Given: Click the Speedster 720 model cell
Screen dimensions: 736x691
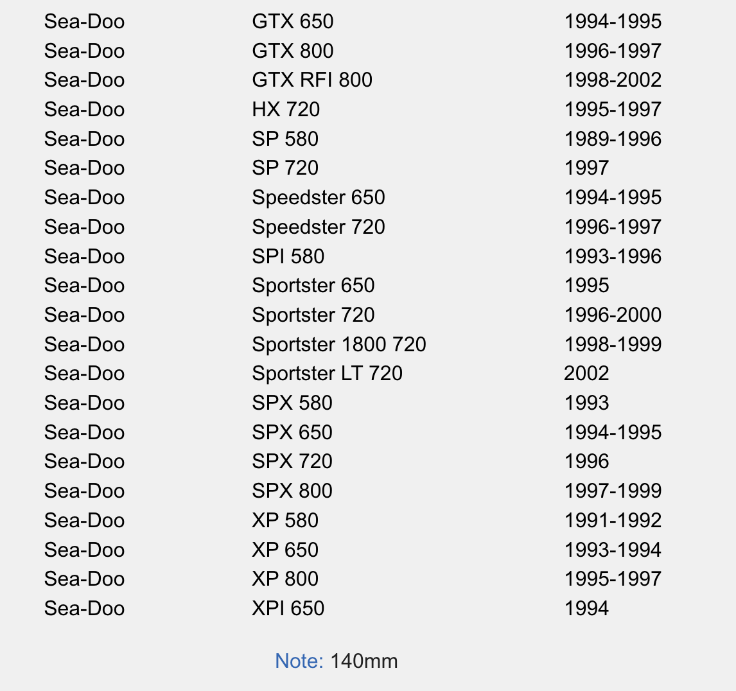Looking at the screenshot, I should 319,227.
